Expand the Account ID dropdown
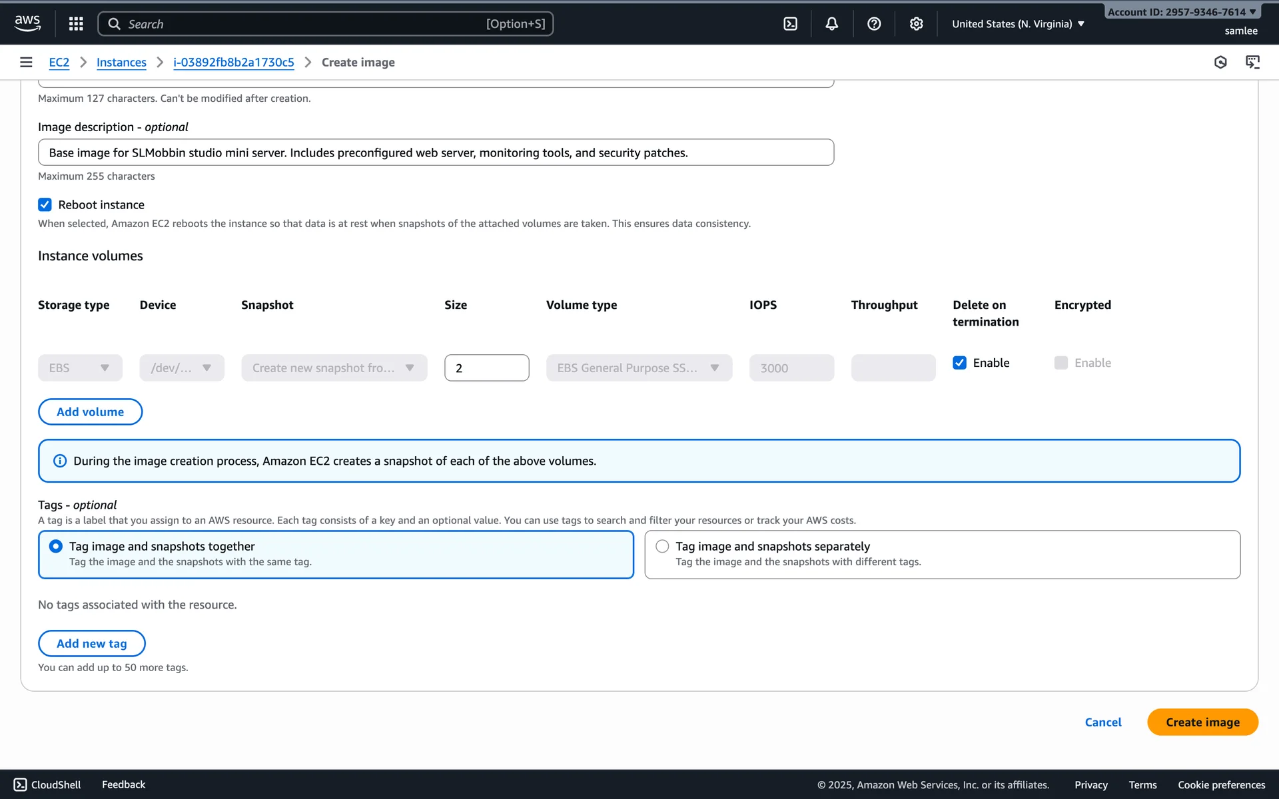 click(1182, 12)
